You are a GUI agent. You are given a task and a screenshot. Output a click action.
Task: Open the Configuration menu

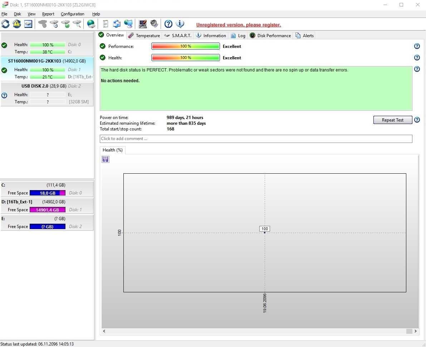click(x=73, y=14)
